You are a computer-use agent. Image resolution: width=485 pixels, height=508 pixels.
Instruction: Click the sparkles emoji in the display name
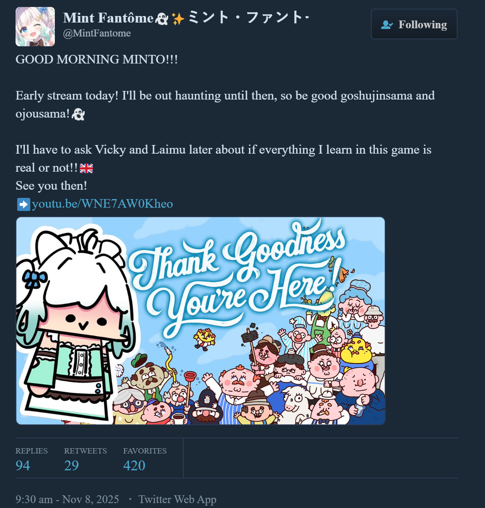[x=178, y=19]
